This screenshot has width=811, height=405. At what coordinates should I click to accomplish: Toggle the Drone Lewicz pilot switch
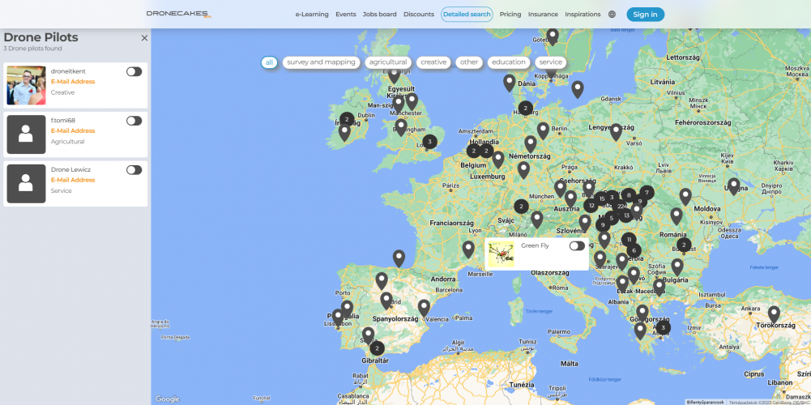pos(134,169)
